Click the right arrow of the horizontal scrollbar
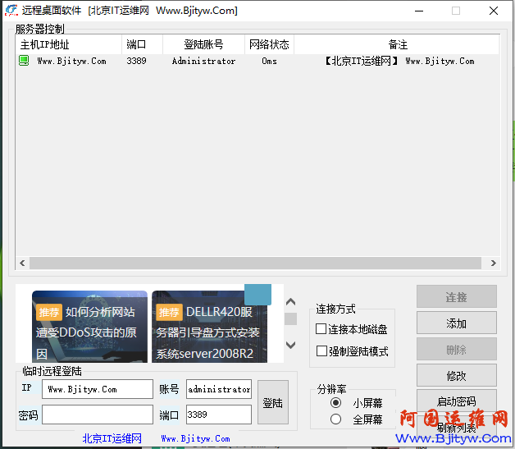Image resolution: width=515 pixels, height=449 pixels. pyautogui.click(x=493, y=263)
